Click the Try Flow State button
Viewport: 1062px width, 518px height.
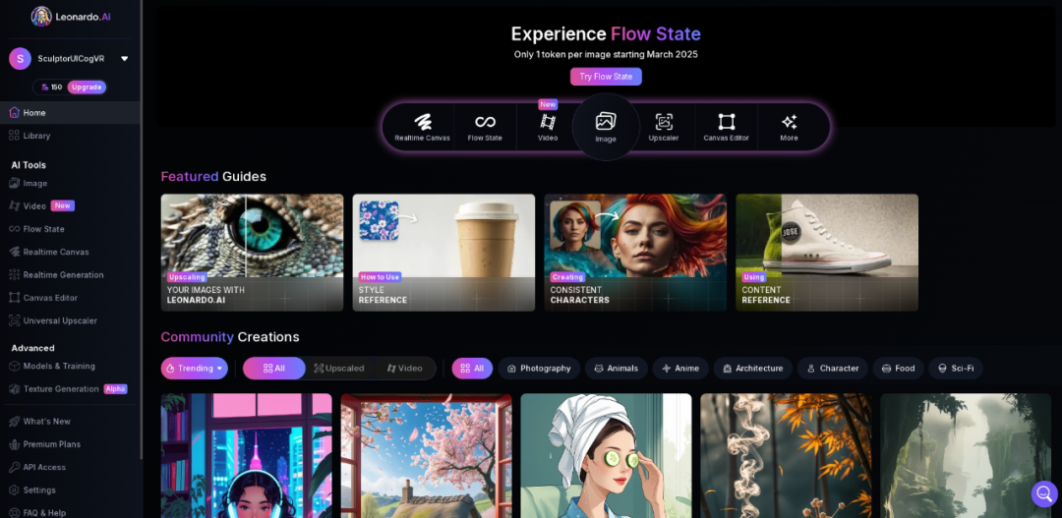click(x=606, y=77)
